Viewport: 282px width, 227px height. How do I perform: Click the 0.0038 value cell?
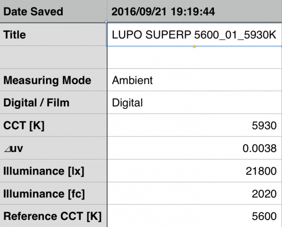[x=194, y=149]
